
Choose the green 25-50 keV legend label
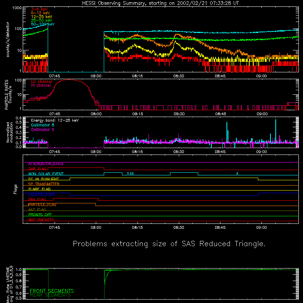[x=42, y=20]
